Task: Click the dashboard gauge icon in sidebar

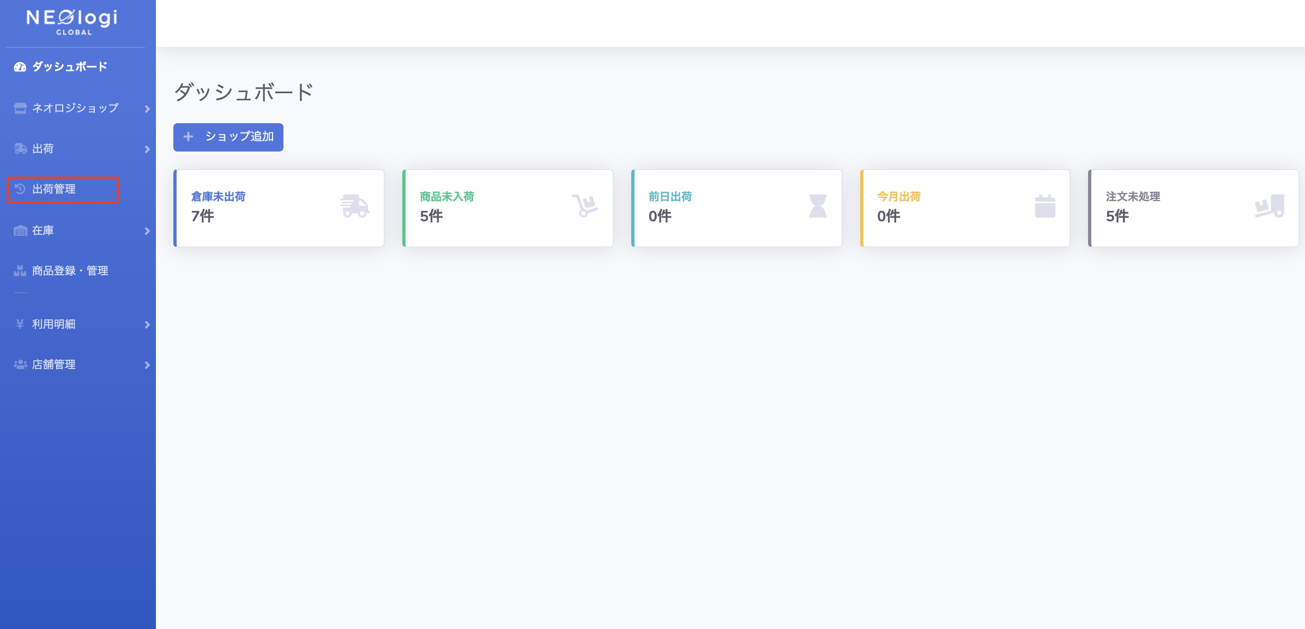Action: click(20, 67)
